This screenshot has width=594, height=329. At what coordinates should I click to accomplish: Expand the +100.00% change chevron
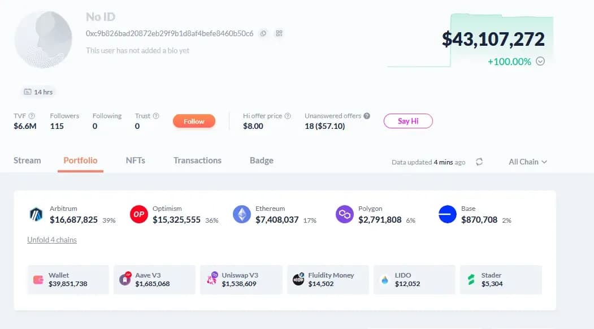tap(540, 61)
